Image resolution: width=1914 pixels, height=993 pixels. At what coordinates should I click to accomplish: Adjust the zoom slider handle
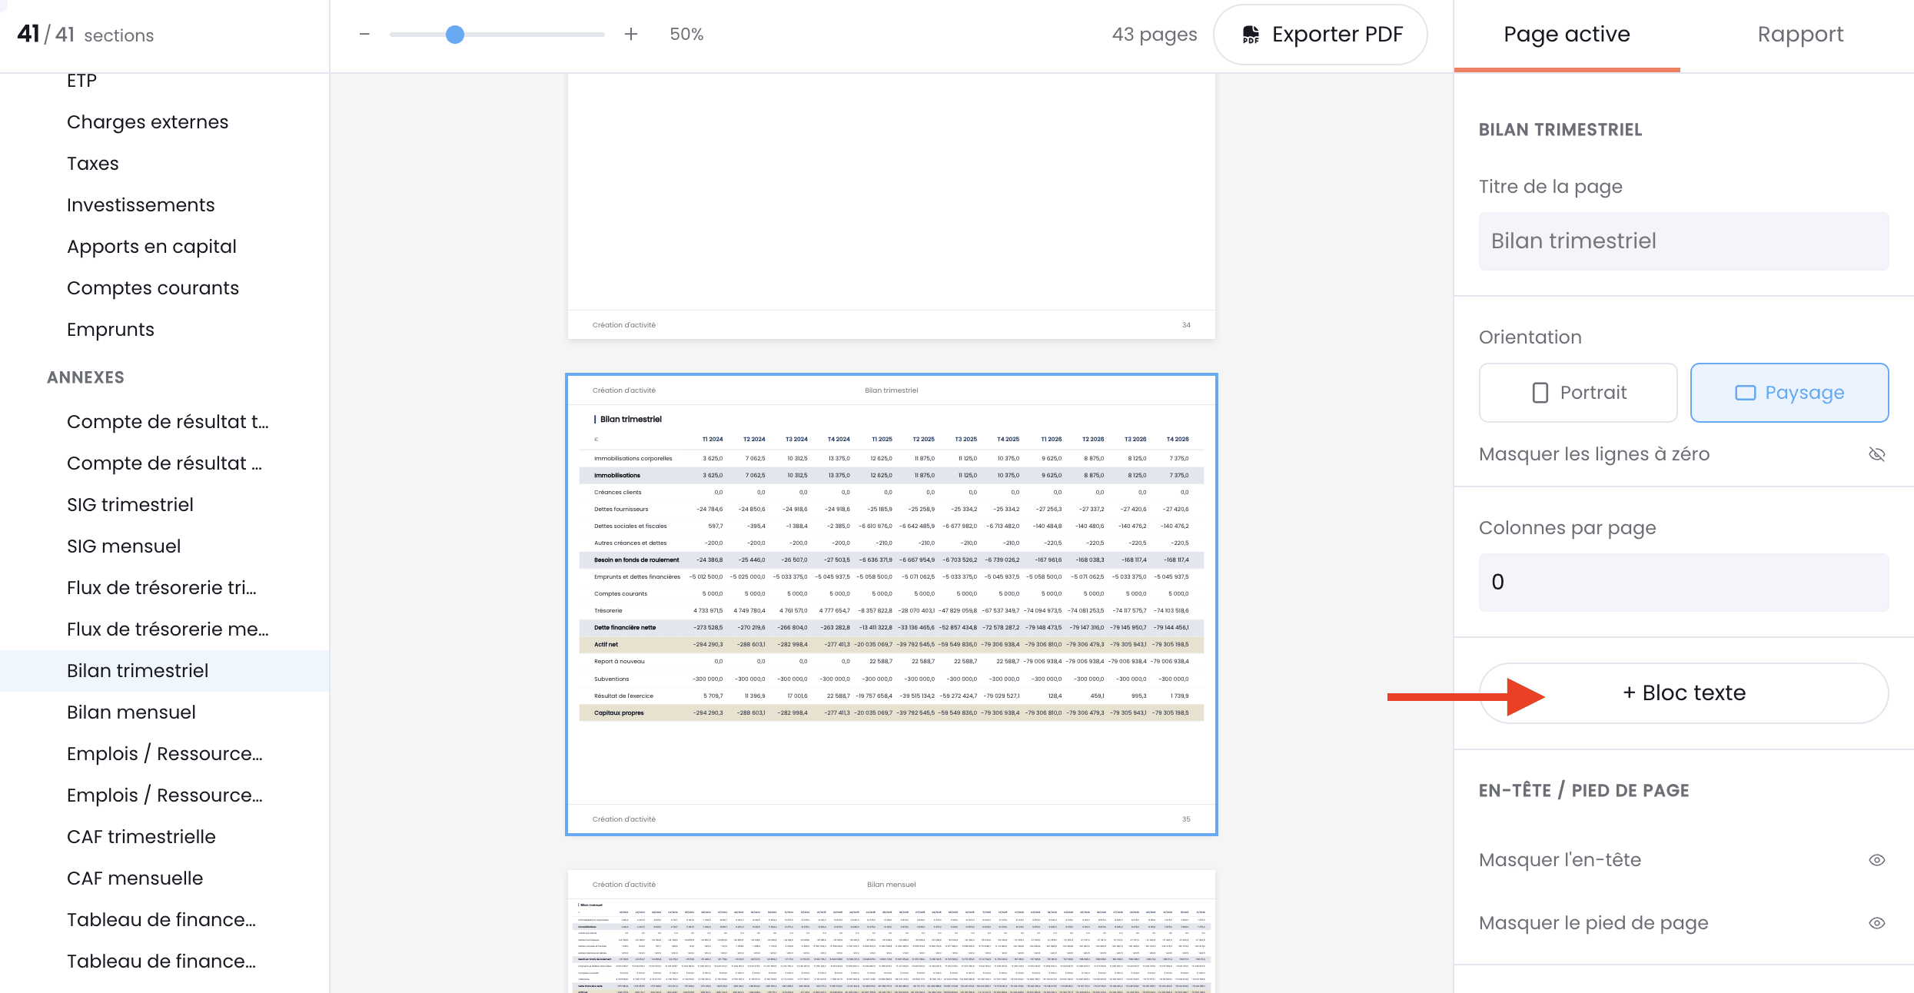coord(455,35)
